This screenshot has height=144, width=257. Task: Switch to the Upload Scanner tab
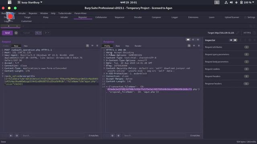pos(232,17)
